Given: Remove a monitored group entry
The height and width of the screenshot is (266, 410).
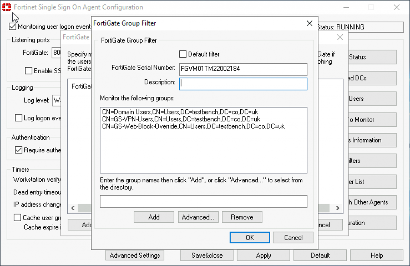Looking at the screenshot, I should point(242,217).
